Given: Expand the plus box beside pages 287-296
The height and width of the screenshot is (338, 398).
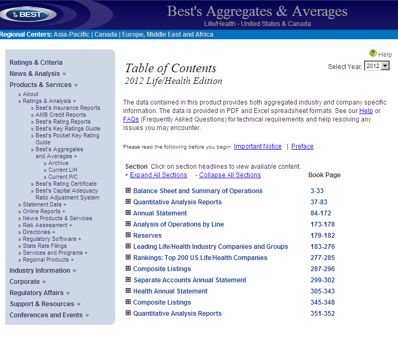Looking at the screenshot, I should pyautogui.click(x=128, y=268).
